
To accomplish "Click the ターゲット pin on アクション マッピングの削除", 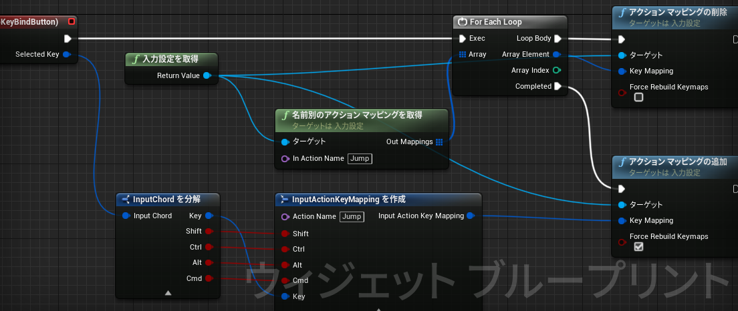I will pos(622,55).
